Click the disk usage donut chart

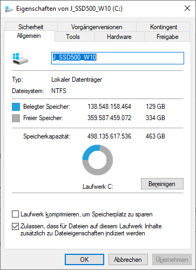click(98, 160)
